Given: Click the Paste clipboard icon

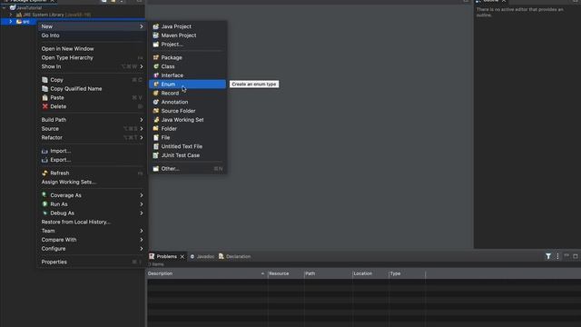Looking at the screenshot, I should [x=44, y=97].
